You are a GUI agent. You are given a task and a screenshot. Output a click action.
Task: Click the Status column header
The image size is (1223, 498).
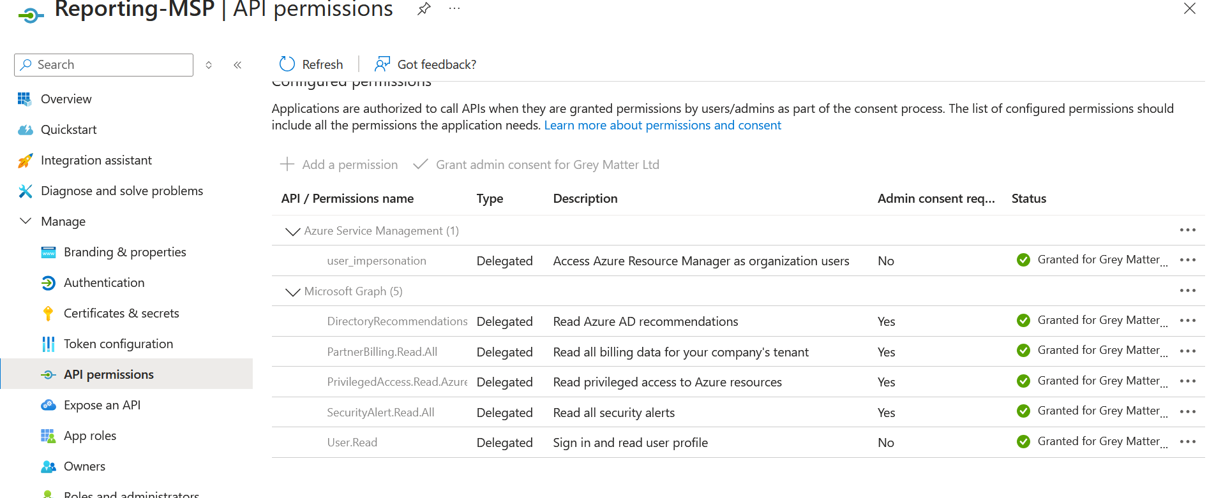[x=1029, y=198]
